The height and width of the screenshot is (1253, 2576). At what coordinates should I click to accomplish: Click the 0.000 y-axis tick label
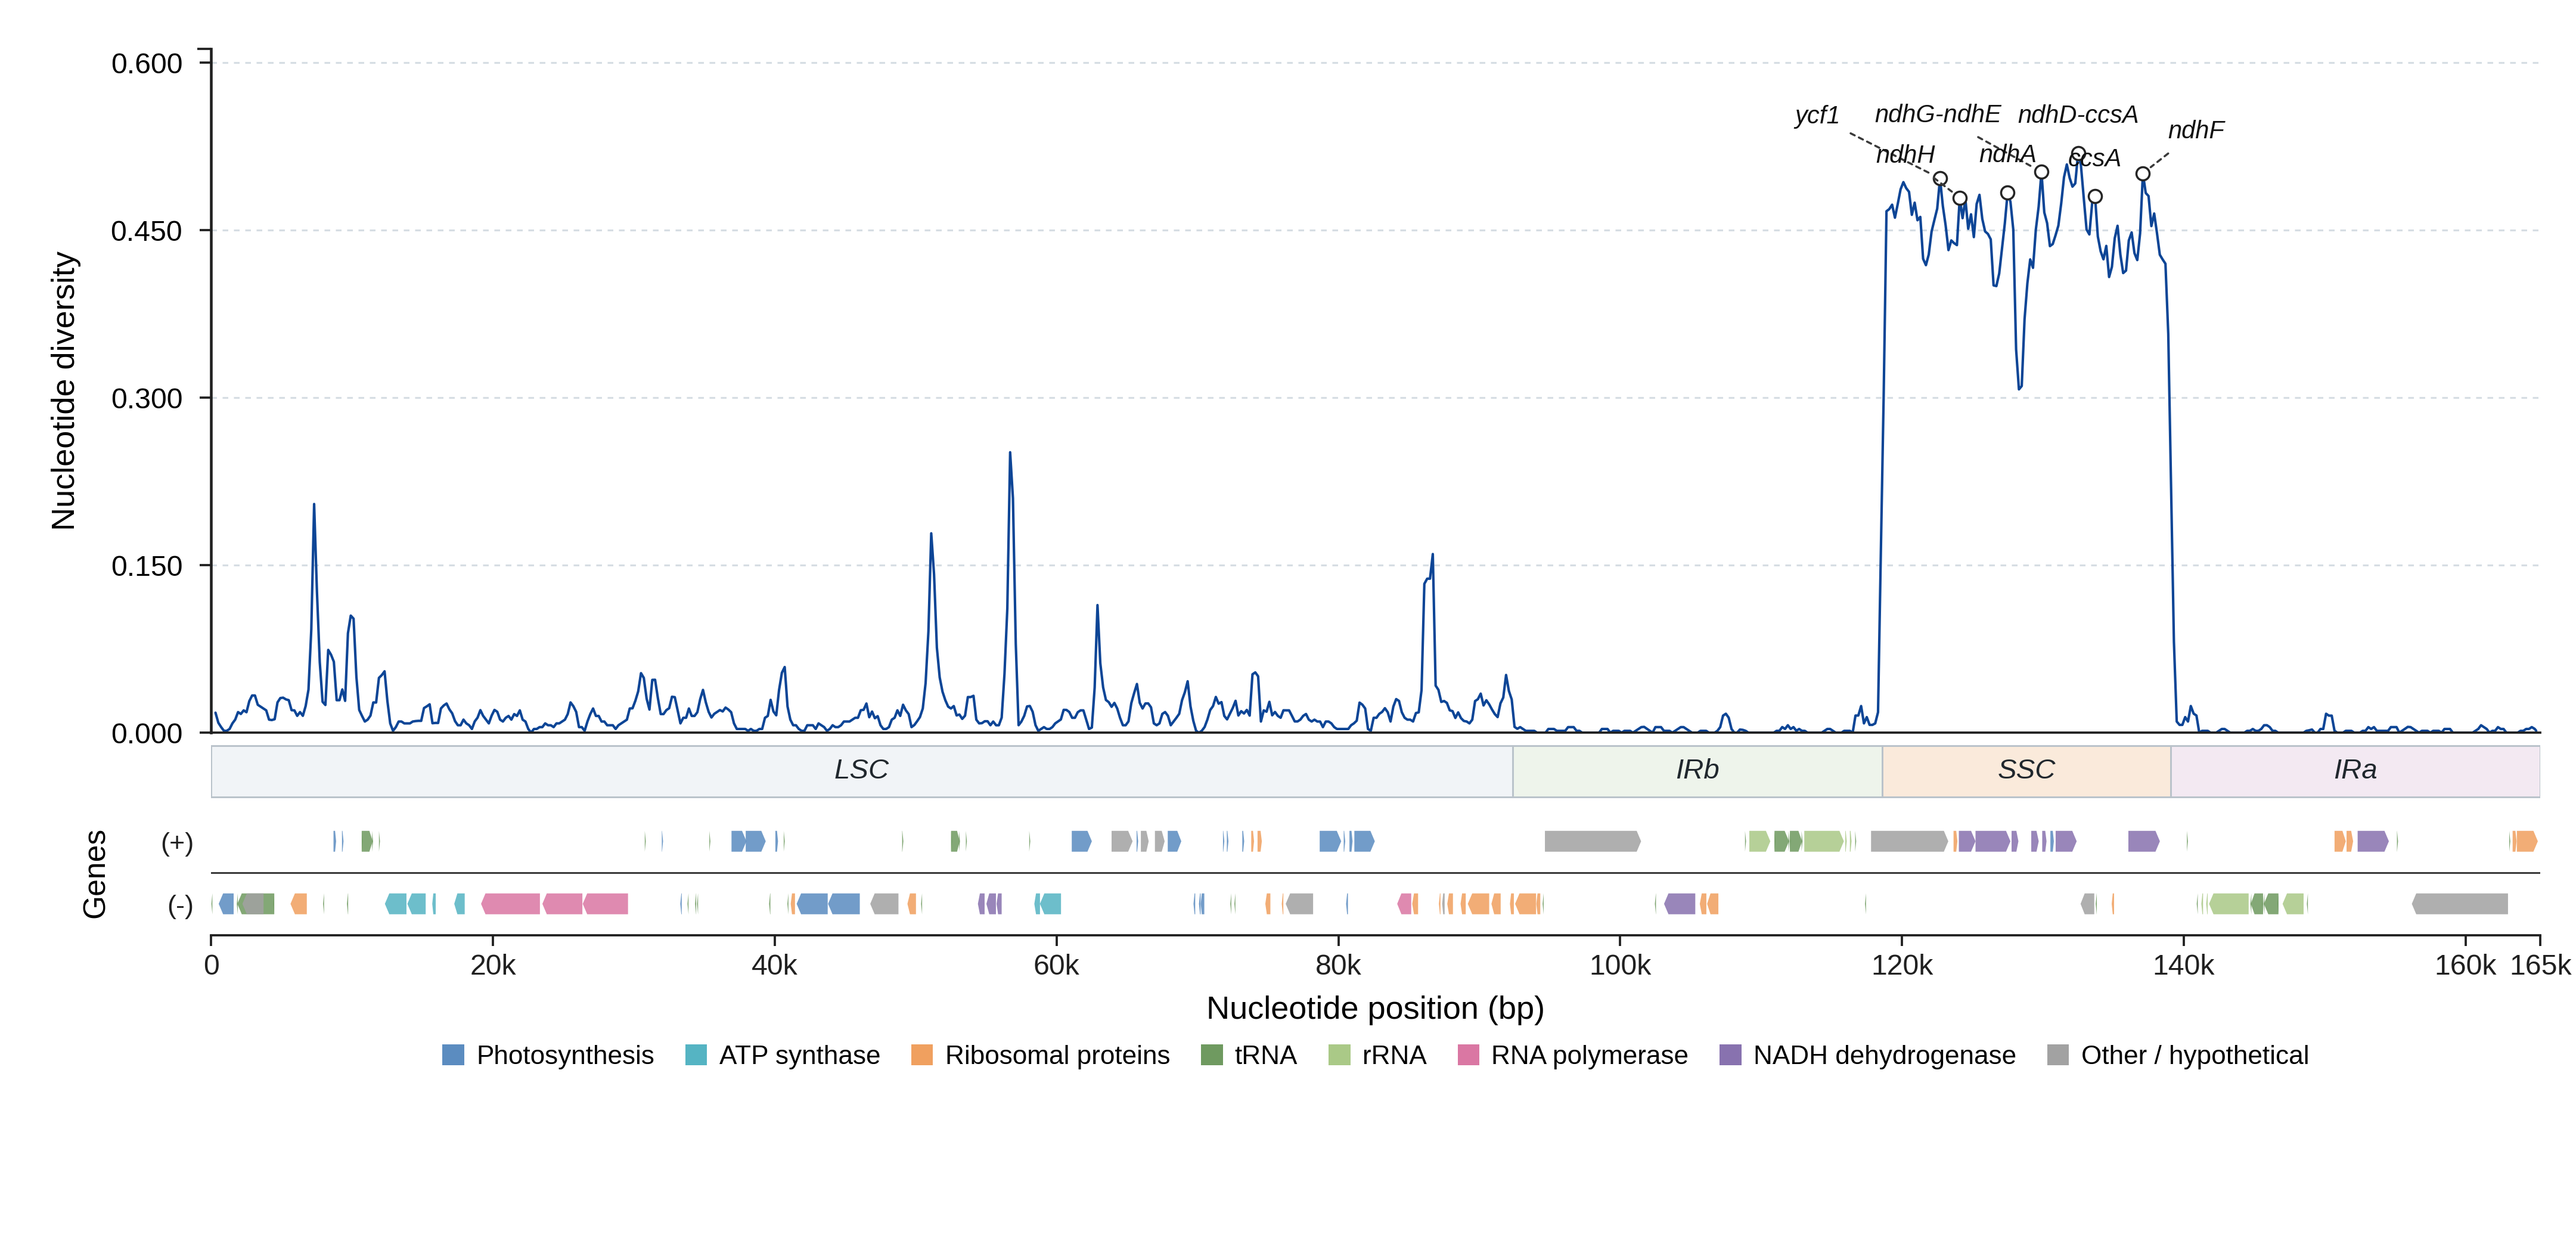click(x=147, y=733)
